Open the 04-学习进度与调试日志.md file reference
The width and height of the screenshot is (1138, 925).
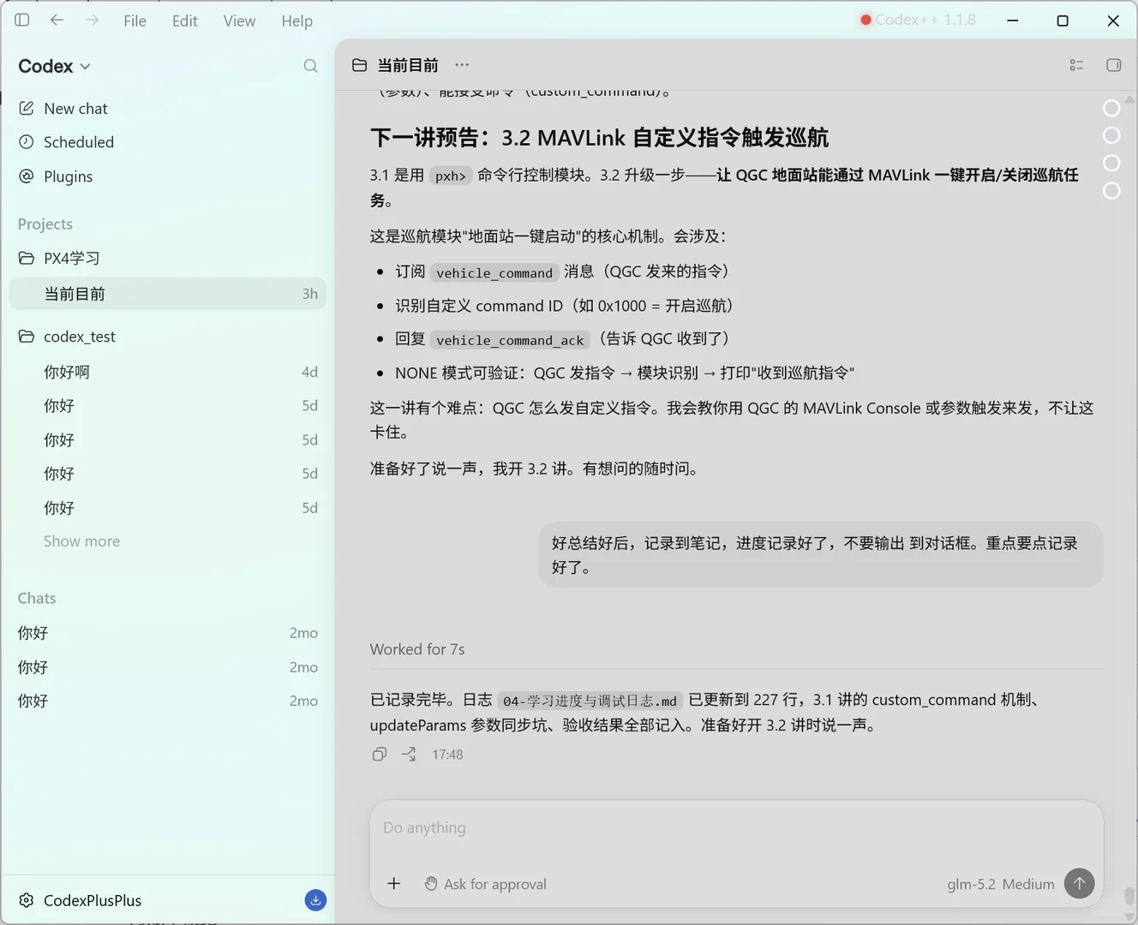pyautogui.click(x=590, y=701)
